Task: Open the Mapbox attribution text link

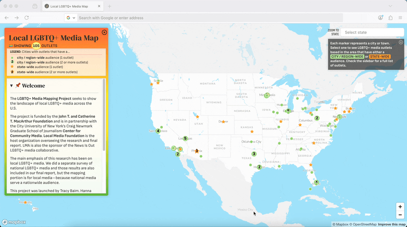Action: point(340,224)
